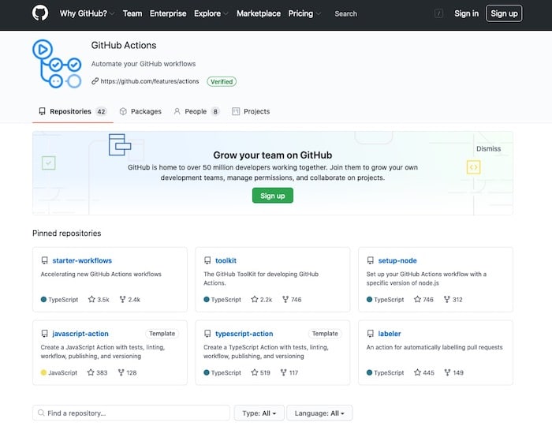The height and width of the screenshot is (426, 552).
Task: Open the github.com/features/actions link
Action: tap(150, 81)
